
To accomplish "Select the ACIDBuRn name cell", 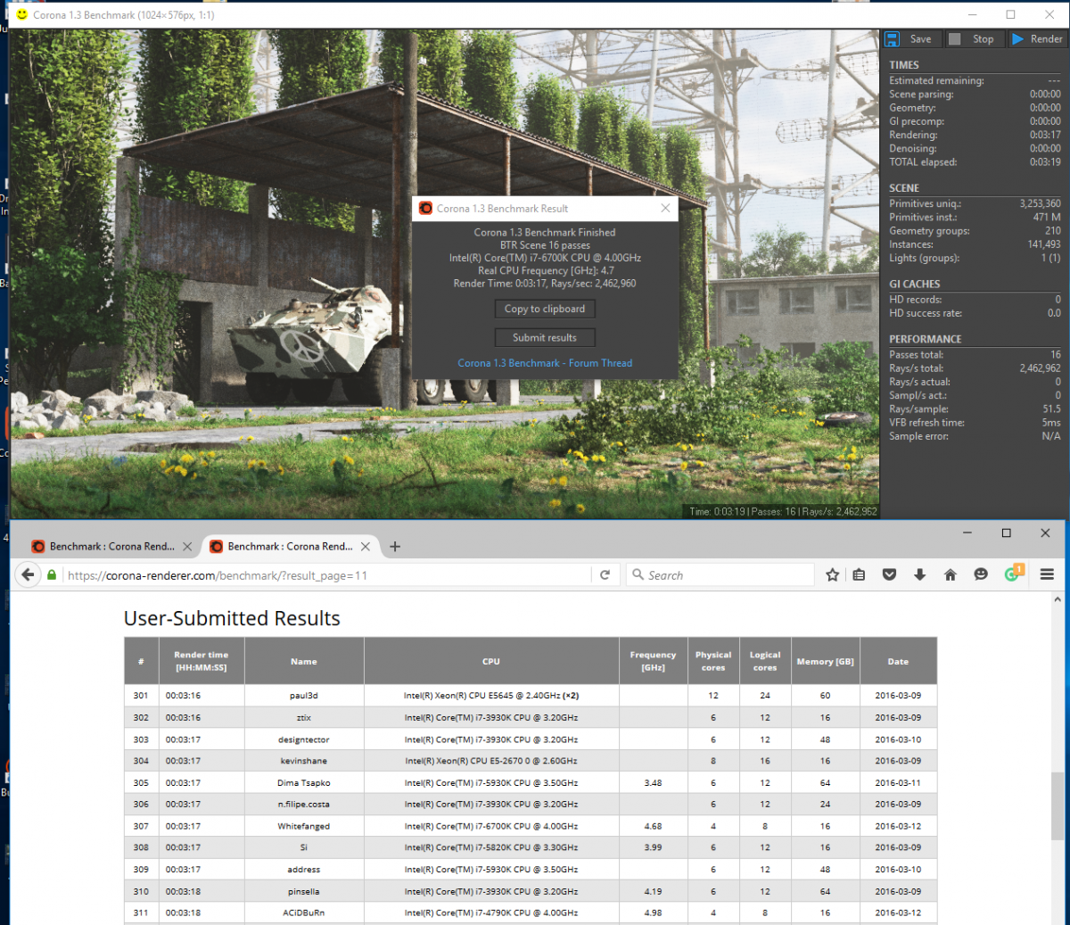I will (304, 913).
